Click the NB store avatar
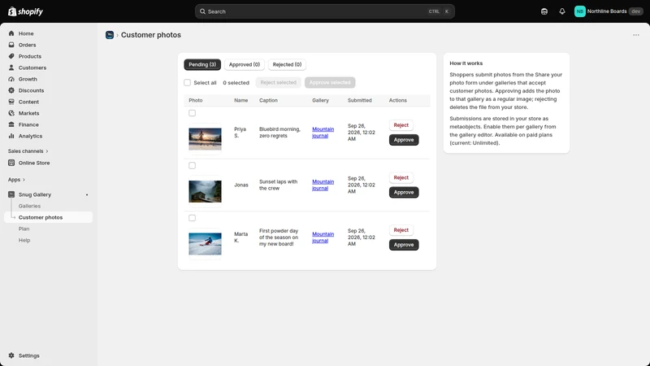This screenshot has width=650, height=366. click(579, 11)
